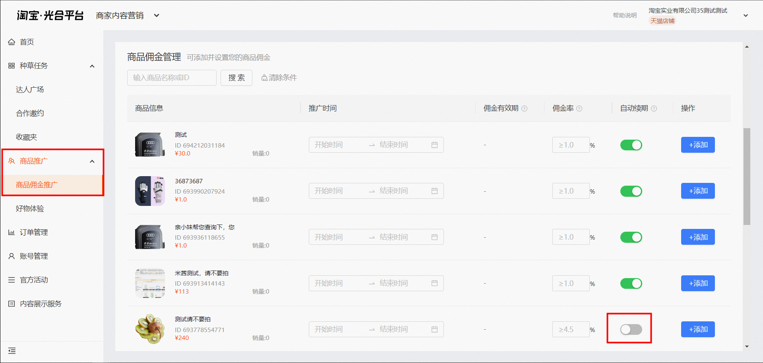Toggle auto-renewal for product 36873687
763x363 pixels.
pos(631,191)
